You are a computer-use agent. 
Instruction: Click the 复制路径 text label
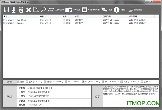(x=138, y=10)
